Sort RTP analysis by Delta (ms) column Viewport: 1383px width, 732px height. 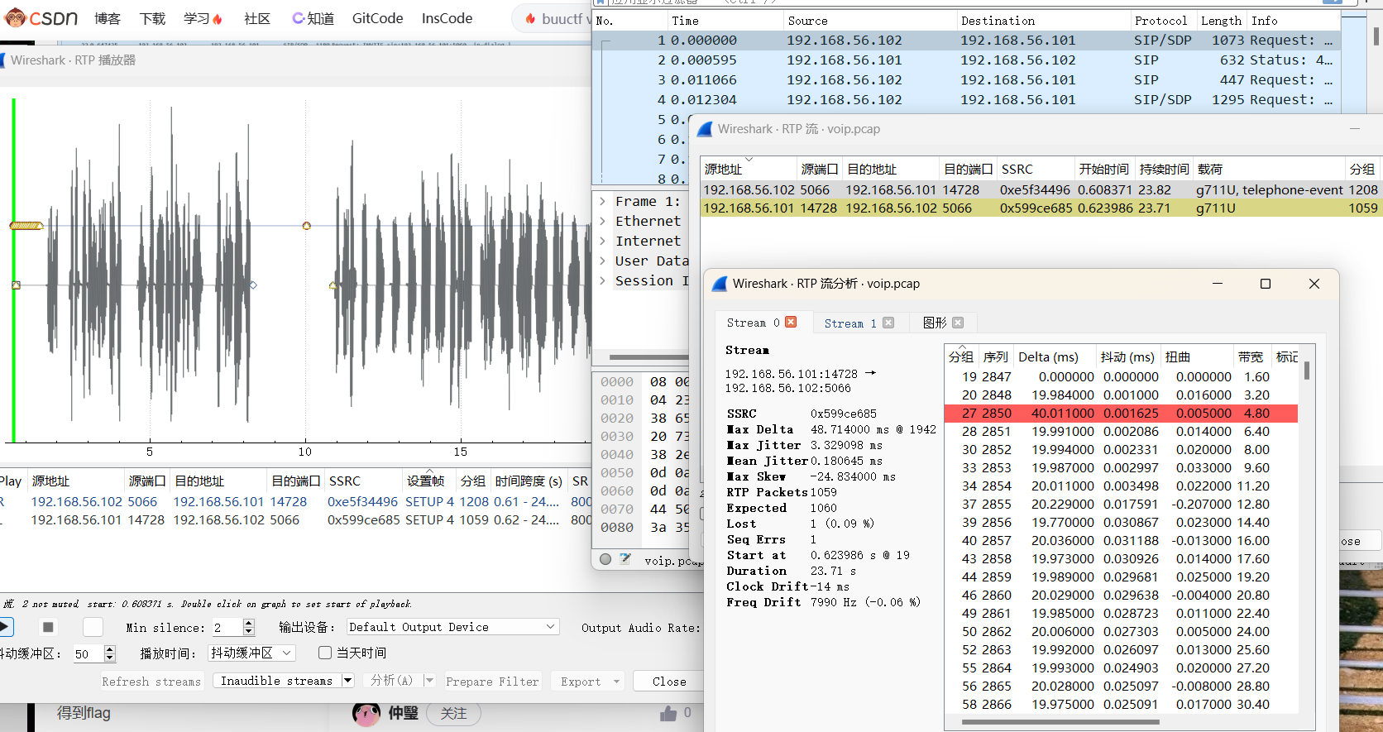(x=1049, y=356)
